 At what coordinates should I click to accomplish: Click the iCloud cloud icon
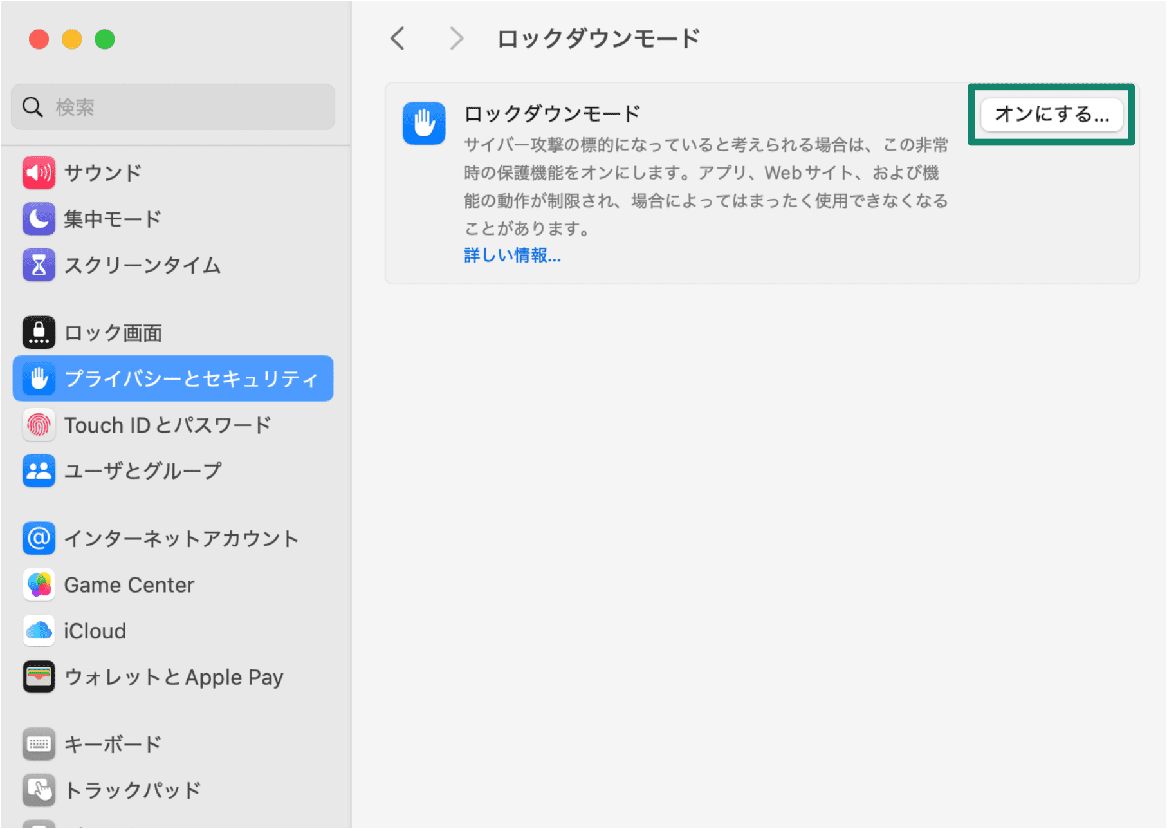tap(39, 631)
